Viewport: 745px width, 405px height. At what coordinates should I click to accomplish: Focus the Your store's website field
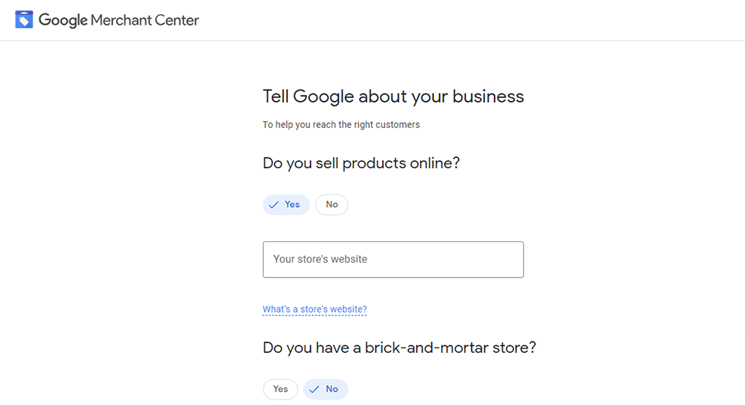[393, 259]
